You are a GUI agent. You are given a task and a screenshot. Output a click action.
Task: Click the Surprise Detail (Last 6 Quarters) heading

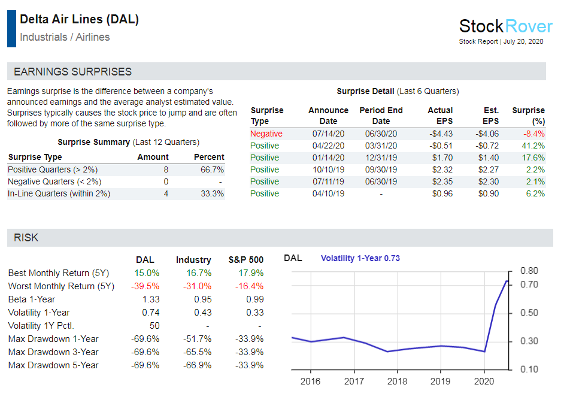pos(398,91)
